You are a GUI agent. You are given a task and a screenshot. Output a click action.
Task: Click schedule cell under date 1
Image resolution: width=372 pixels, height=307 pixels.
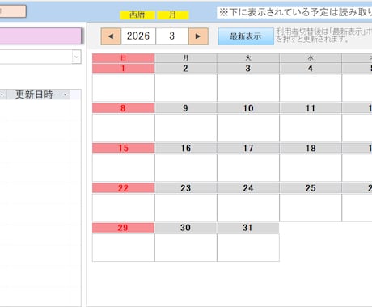(x=124, y=88)
